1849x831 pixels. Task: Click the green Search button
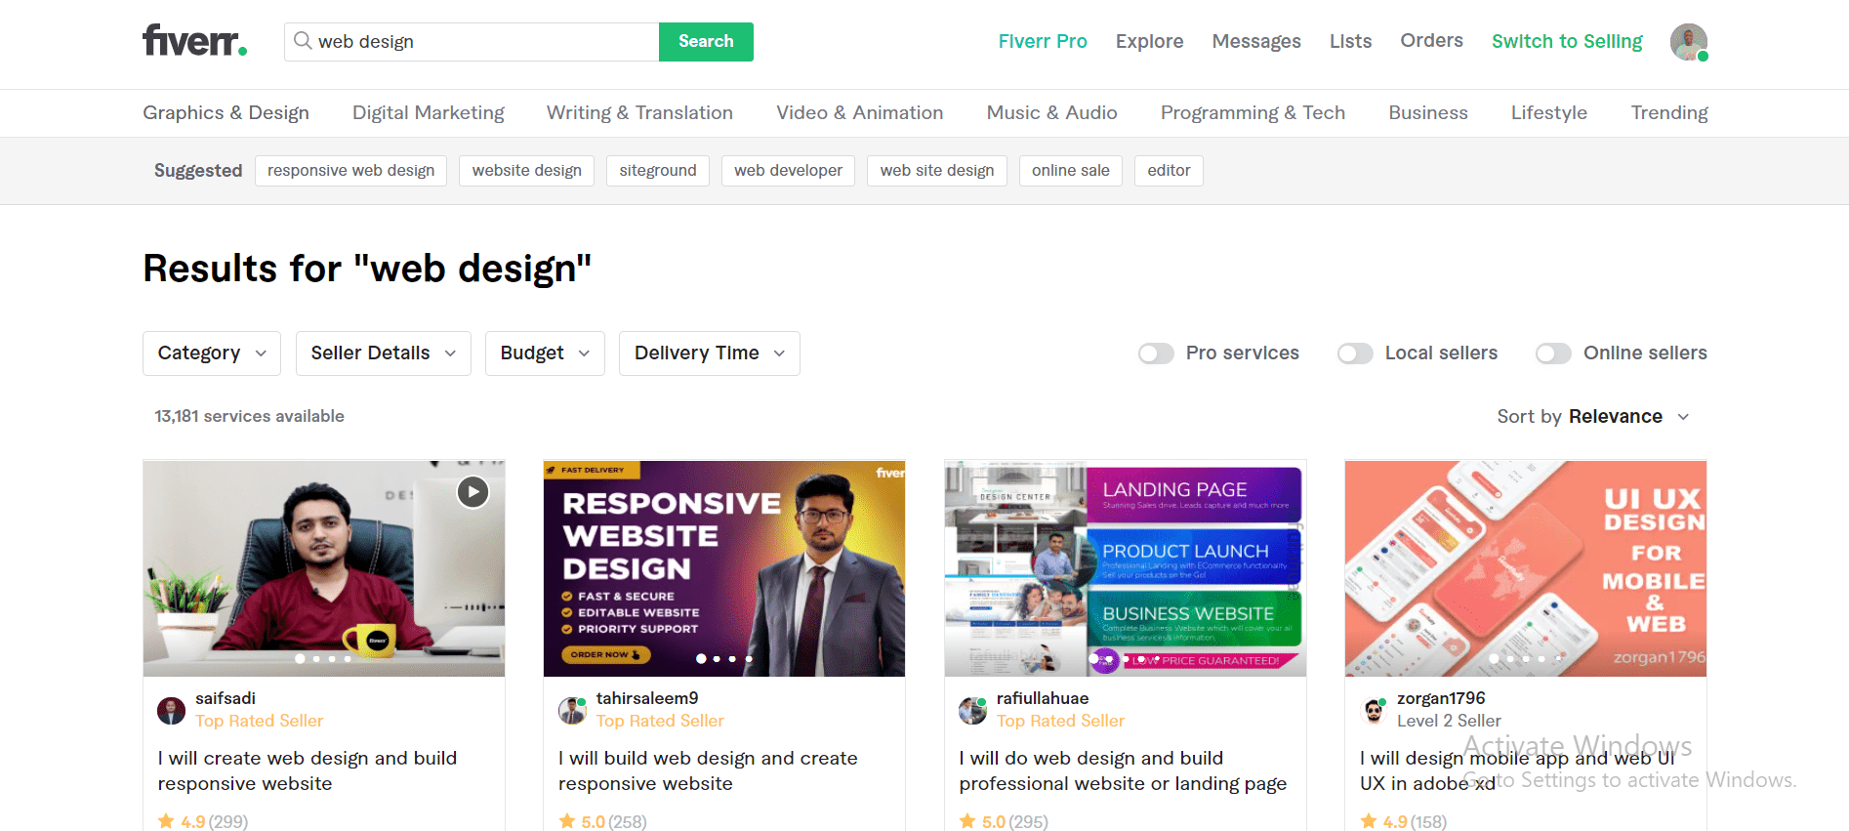pos(706,42)
